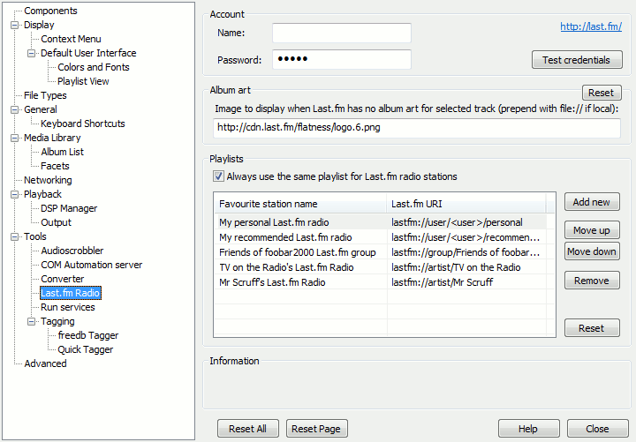The height and width of the screenshot is (442, 636).
Task: Click the Name input field
Action: (x=342, y=33)
